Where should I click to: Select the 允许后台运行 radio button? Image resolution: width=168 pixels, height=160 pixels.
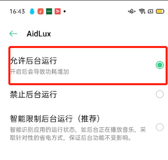pos(160,65)
